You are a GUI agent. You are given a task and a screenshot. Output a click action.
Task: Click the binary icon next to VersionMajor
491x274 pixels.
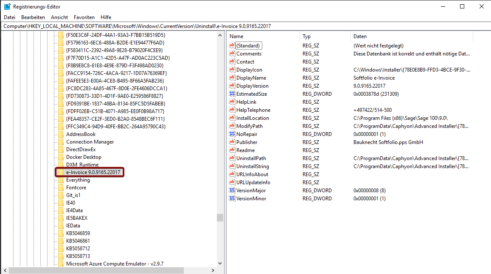coord(232,191)
